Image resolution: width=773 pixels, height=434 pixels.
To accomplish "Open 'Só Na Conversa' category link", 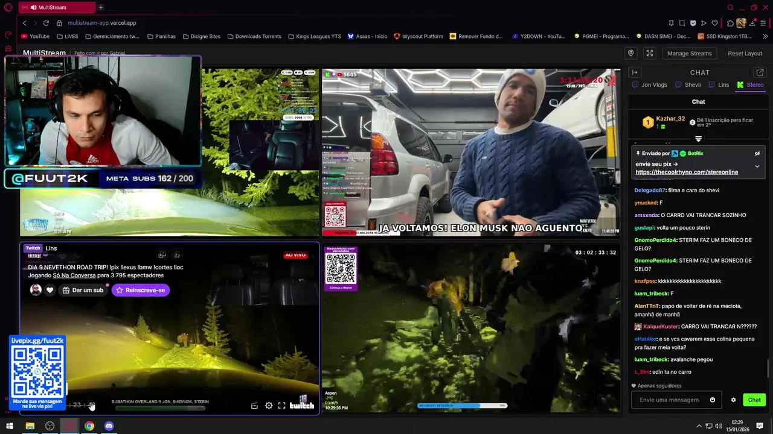I will click(x=74, y=275).
